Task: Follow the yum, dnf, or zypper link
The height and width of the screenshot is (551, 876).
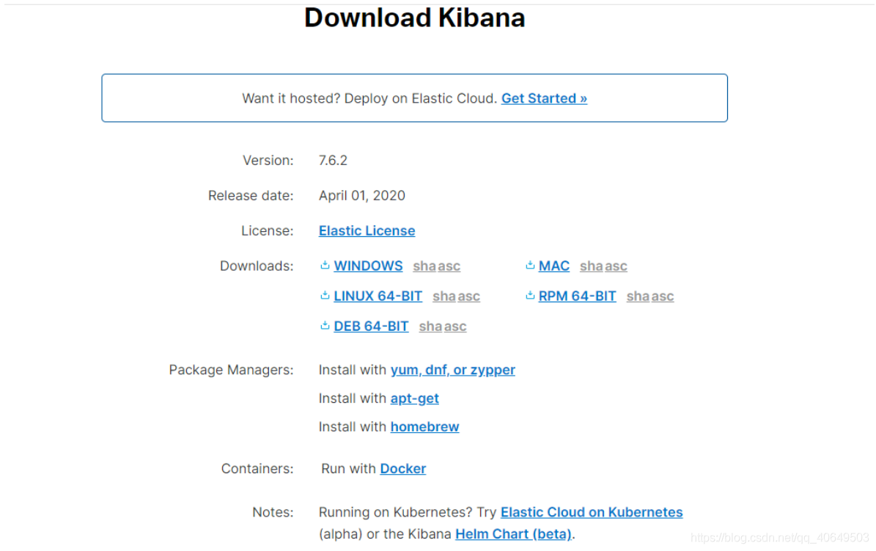Action: click(453, 371)
